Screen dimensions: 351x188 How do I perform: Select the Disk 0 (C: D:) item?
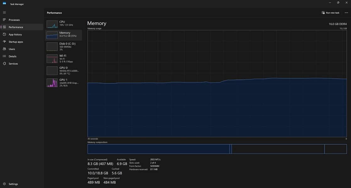(63, 47)
